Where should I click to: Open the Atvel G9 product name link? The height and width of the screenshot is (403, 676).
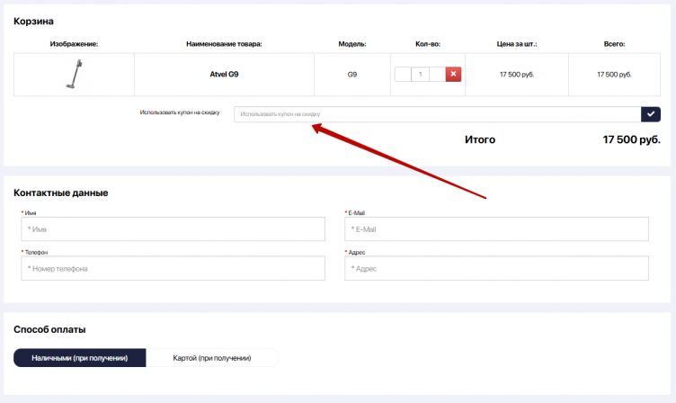224,74
